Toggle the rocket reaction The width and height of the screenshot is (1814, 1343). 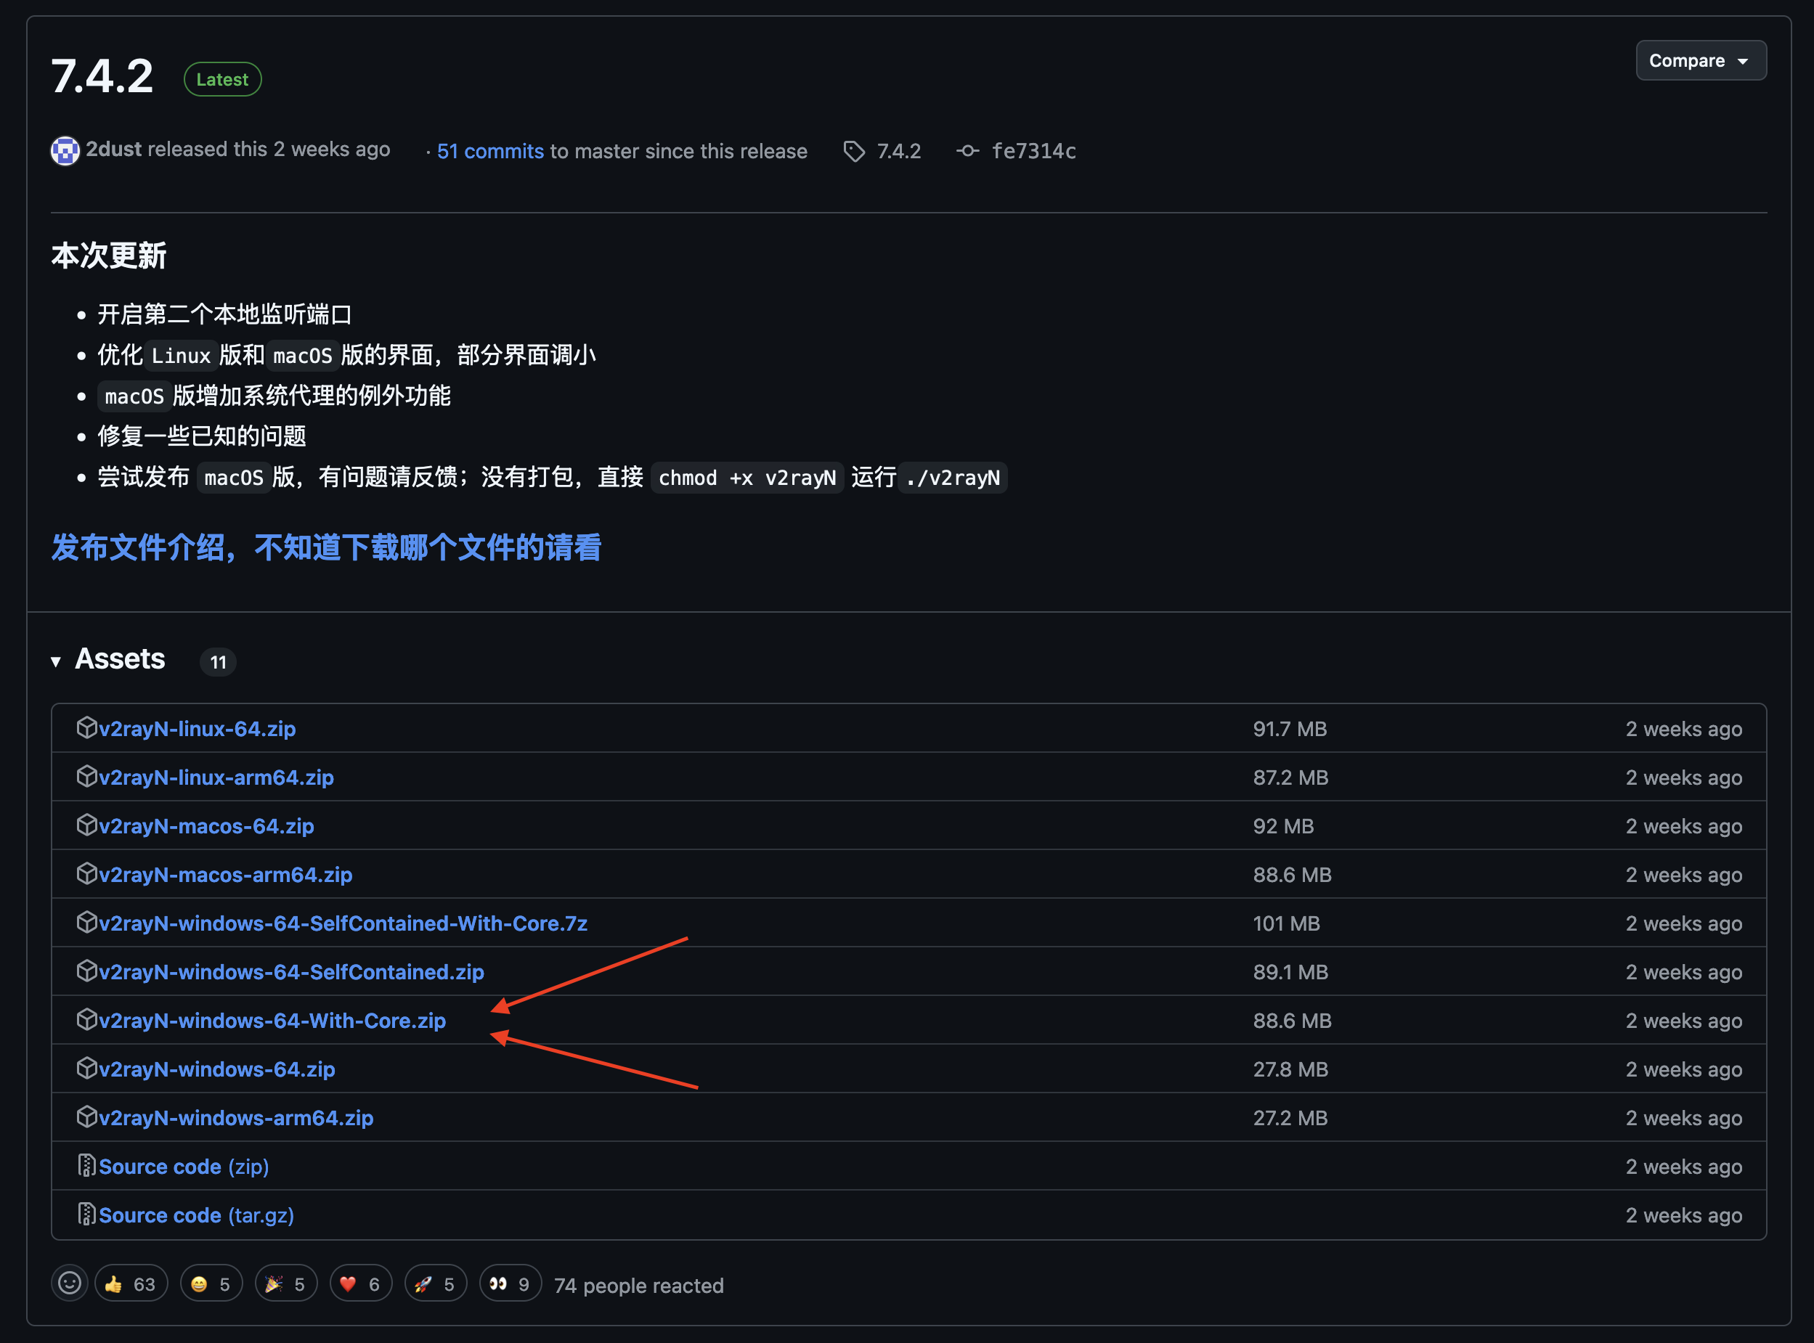click(435, 1283)
